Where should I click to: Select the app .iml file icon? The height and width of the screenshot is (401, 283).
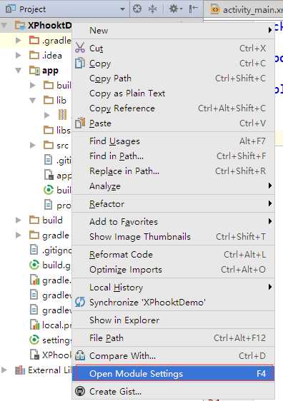(49, 176)
